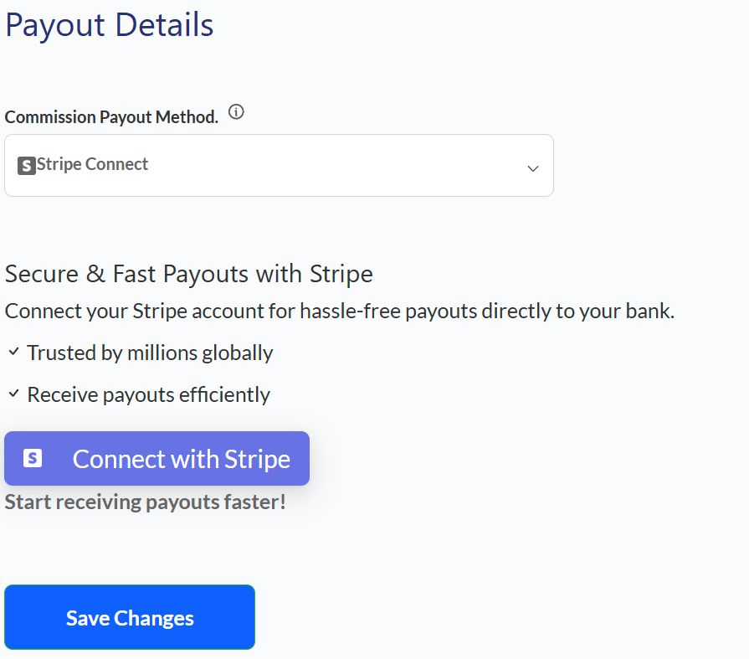Image resolution: width=749 pixels, height=659 pixels.
Task: Expand the payout method dropdown chevron arrow
Action: click(532, 168)
